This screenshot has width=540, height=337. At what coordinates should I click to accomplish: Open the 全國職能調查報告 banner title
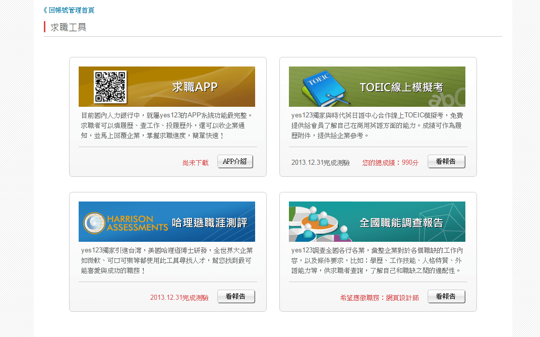401,223
